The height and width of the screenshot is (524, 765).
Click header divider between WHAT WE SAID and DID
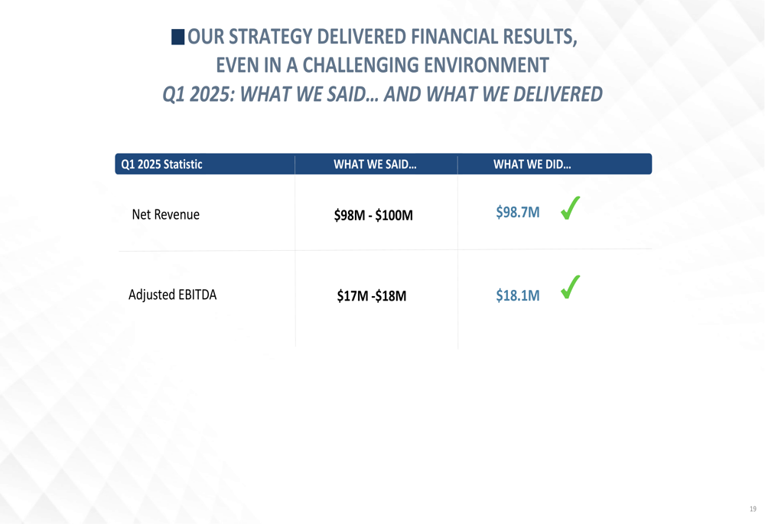457,164
